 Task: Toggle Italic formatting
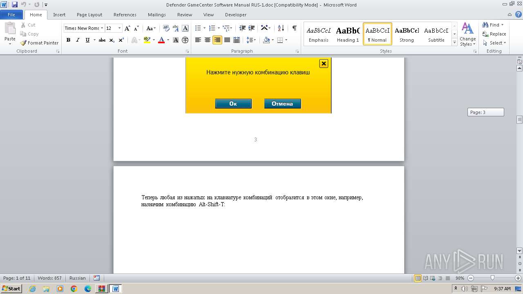point(78,40)
